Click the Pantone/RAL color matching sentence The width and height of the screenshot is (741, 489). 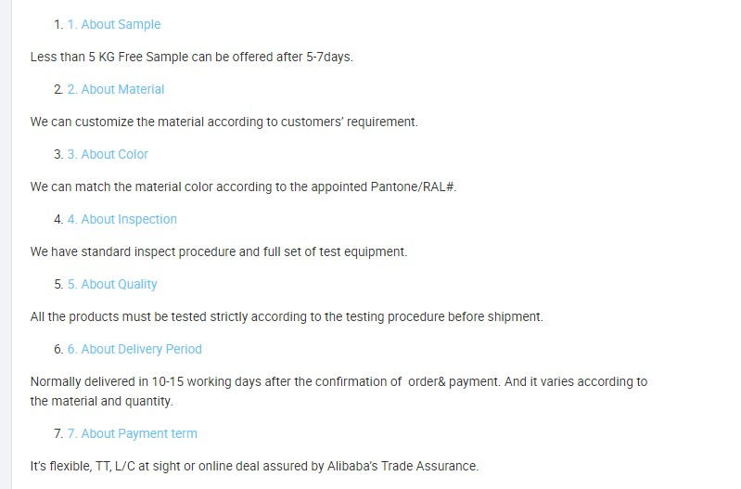click(x=243, y=187)
